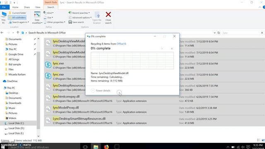Click the lyncDesktopResources file icon

(x=48, y=87)
